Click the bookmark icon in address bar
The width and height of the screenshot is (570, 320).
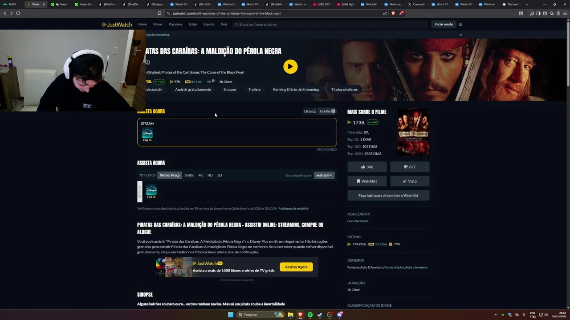pos(160,13)
